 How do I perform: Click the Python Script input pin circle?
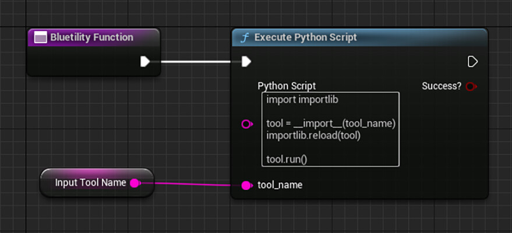(246, 124)
